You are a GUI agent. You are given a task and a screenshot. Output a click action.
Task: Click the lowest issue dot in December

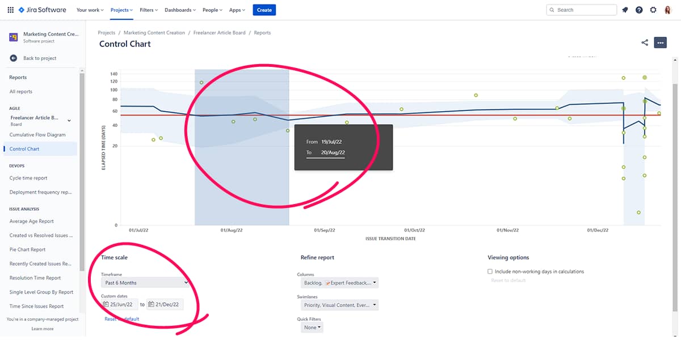click(x=638, y=212)
